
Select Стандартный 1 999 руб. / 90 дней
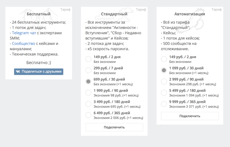[x=89, y=93]
